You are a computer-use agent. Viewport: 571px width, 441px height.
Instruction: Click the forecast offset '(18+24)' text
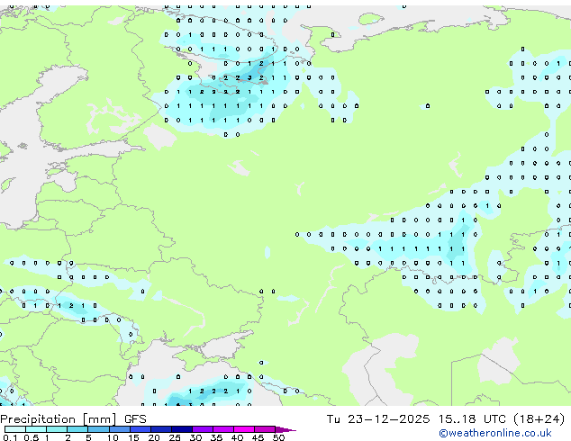539,419
